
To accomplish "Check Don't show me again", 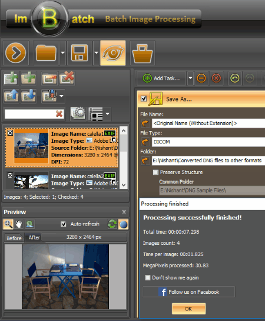I will click(148, 277).
